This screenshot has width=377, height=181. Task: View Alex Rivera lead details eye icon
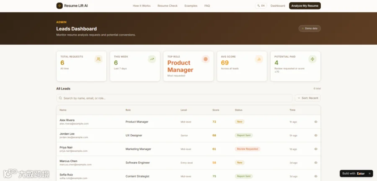[316, 122]
